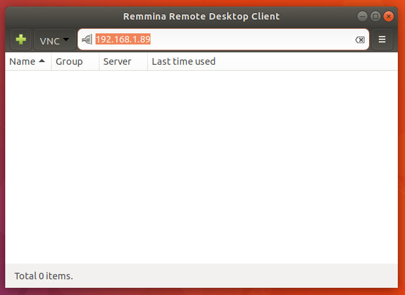Sort connections by the Name column

click(x=22, y=61)
